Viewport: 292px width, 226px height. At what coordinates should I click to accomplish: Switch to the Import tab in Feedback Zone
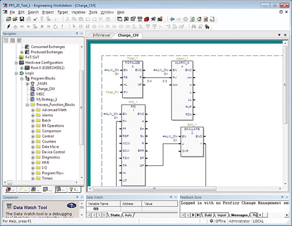221,215
